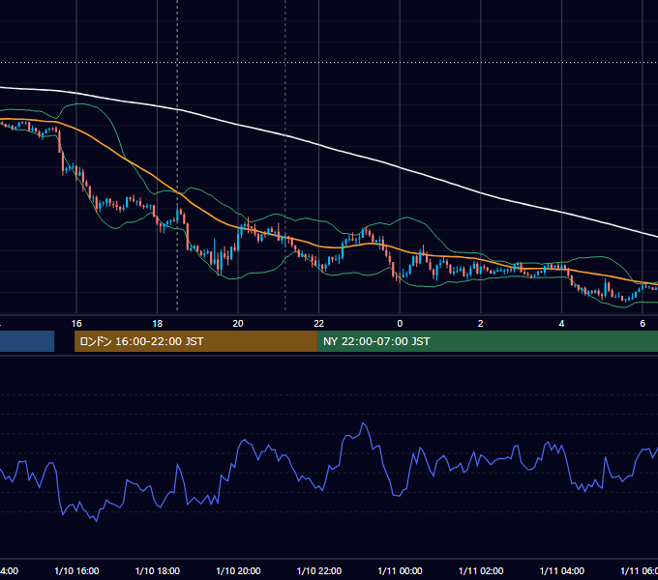Click the 20 hour label on upper axis
Screen dimensions: 658x580
238,324
